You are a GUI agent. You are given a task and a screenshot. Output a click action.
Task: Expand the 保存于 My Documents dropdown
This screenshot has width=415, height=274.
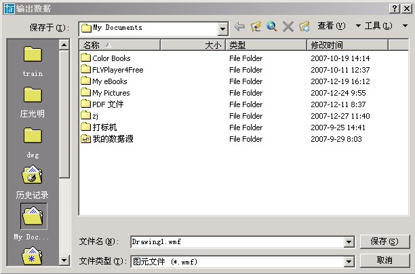223,28
